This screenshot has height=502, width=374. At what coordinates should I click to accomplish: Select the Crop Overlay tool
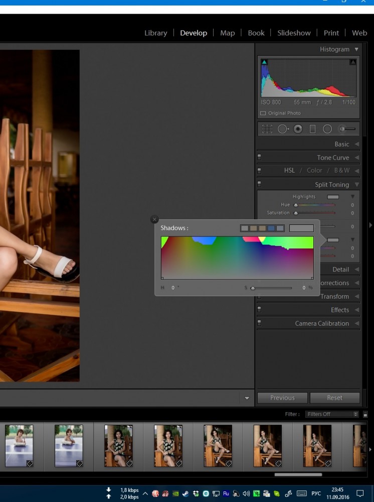(x=267, y=129)
